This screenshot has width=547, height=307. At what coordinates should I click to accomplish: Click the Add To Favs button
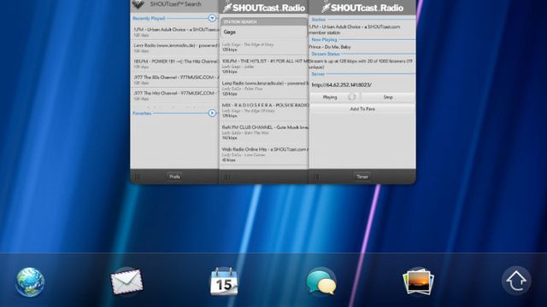click(x=362, y=109)
